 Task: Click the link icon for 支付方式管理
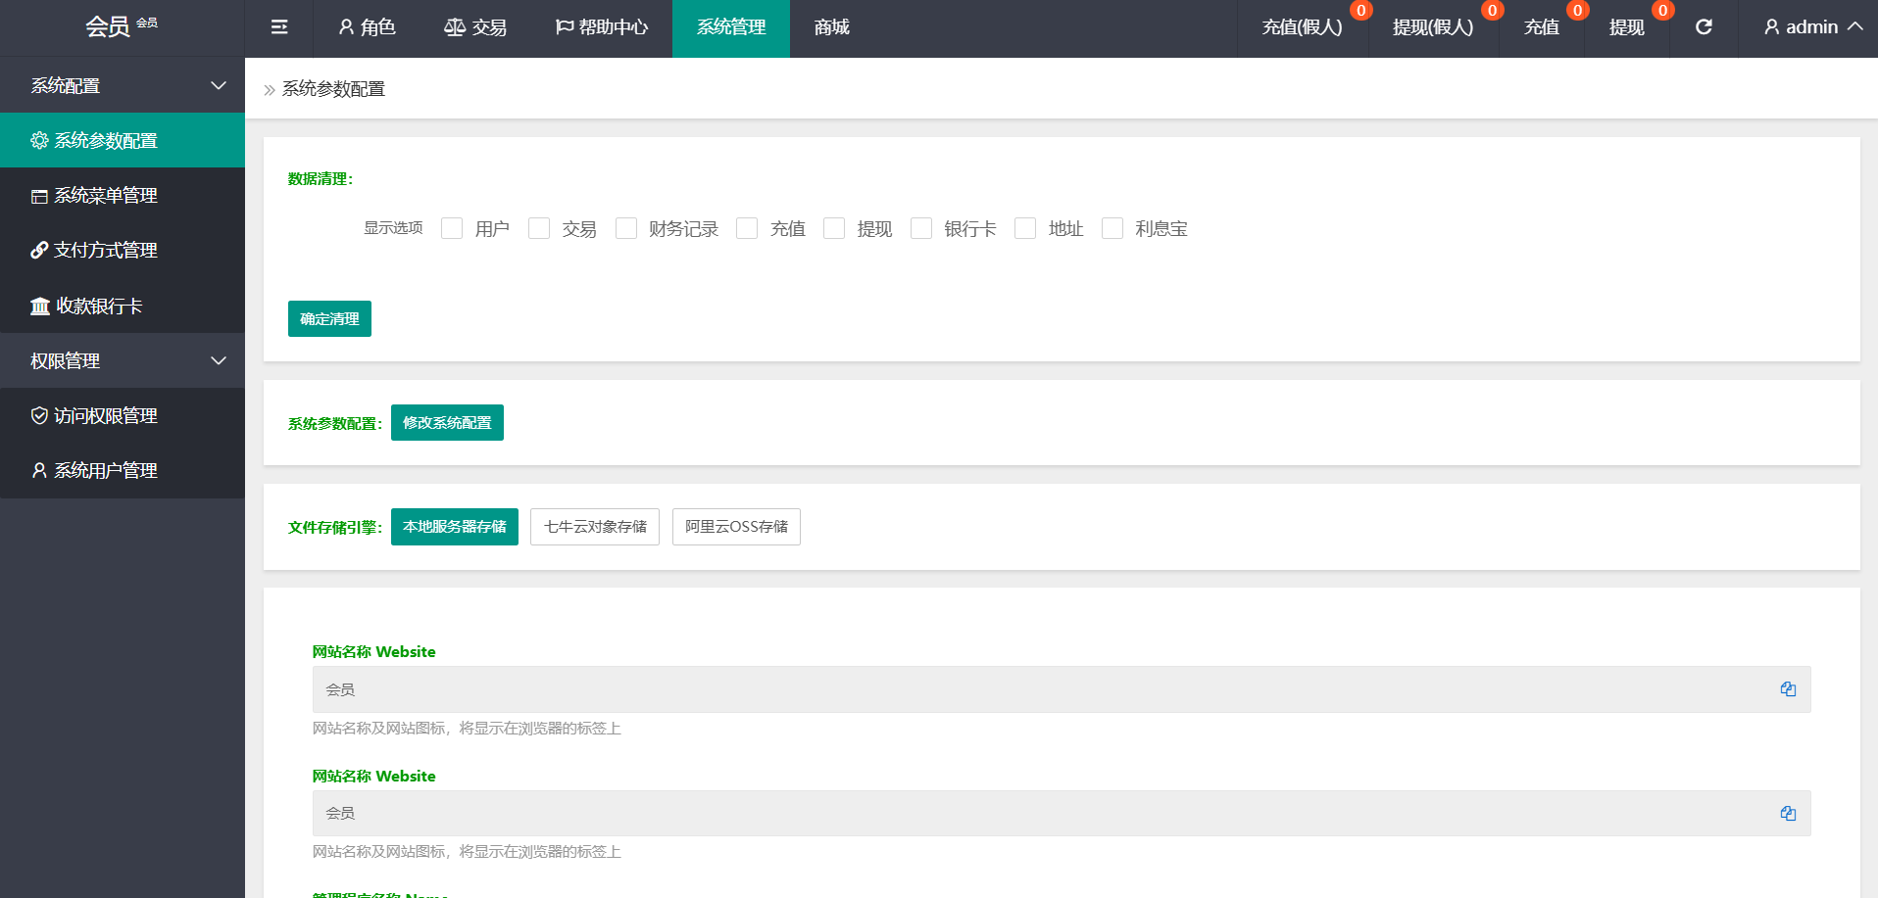click(x=39, y=251)
